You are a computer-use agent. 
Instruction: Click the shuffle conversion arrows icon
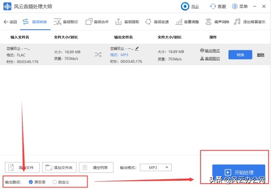[x=98, y=55]
